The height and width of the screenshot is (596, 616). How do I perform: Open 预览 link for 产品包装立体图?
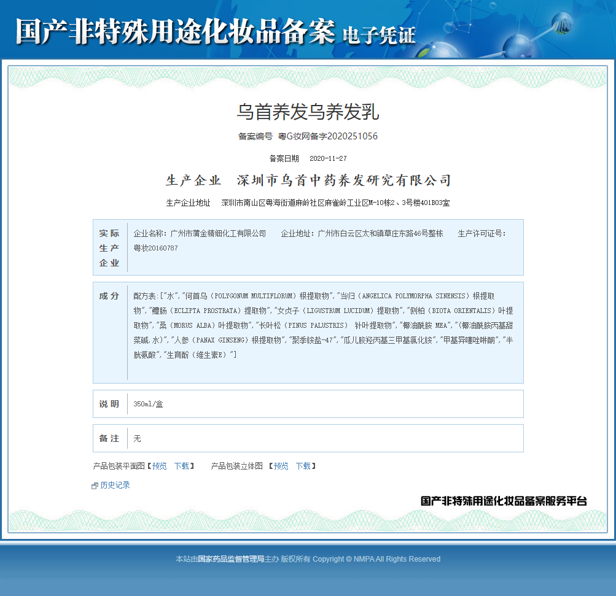click(x=281, y=466)
